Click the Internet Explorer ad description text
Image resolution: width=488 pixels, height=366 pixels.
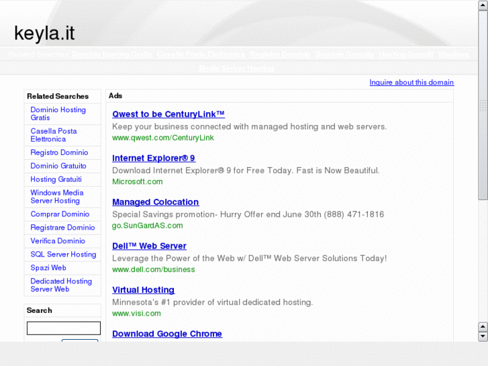click(246, 171)
